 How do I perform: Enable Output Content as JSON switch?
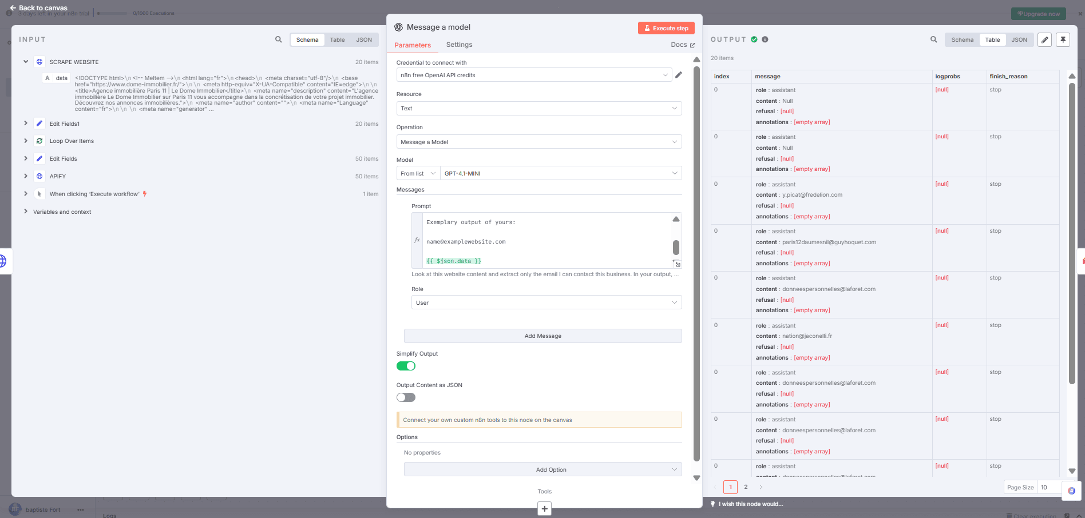[x=406, y=397]
